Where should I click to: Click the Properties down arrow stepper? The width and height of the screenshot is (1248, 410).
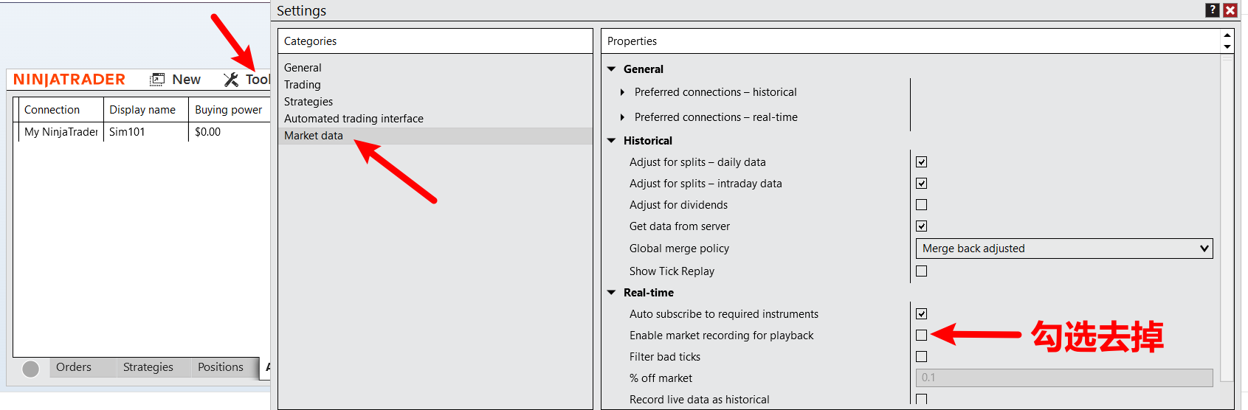click(1227, 46)
